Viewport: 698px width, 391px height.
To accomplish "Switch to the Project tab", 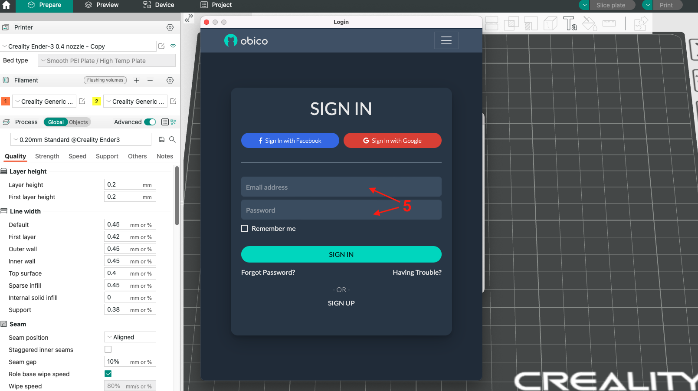I will [x=216, y=5].
